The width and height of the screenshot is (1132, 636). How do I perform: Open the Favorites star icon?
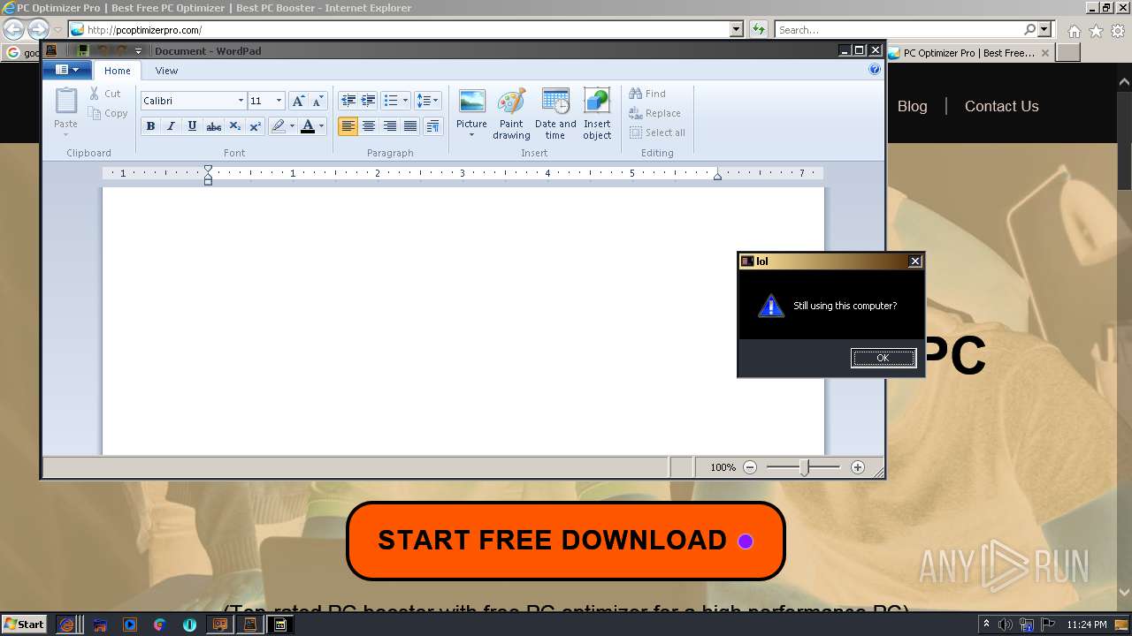pos(1096,31)
